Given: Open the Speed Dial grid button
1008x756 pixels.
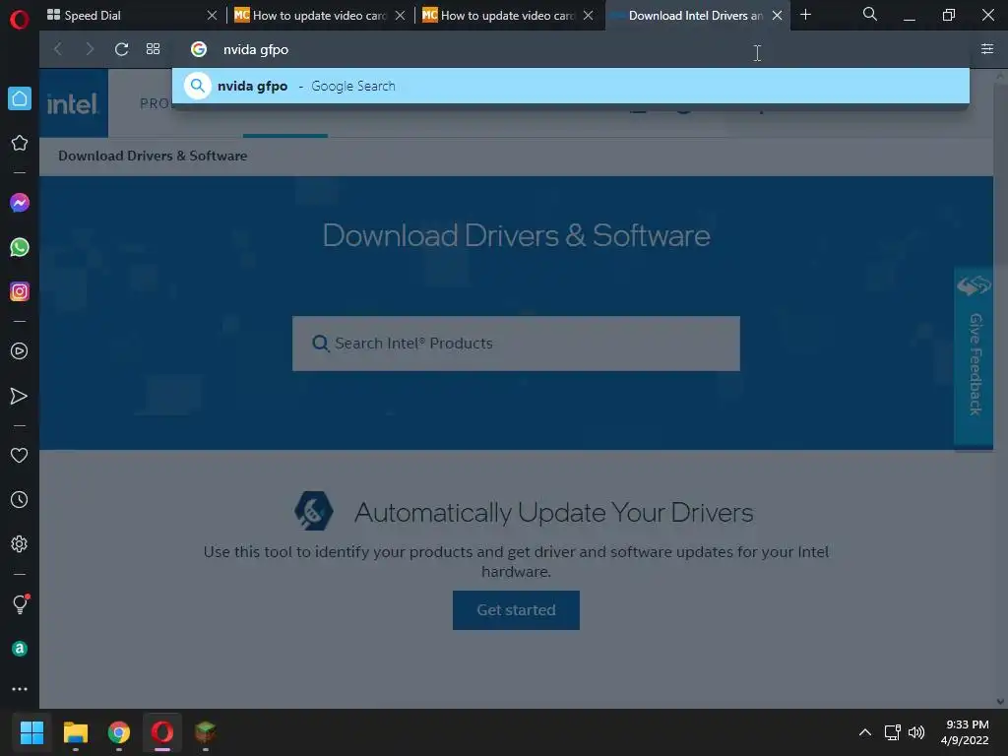Looking at the screenshot, I should [x=153, y=49].
